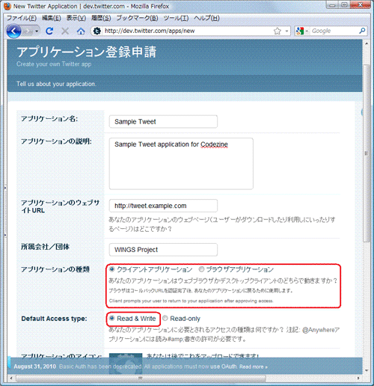Viewport: 374px width, 386px height.
Task: Click the Read more link in banner
Action: point(254,367)
